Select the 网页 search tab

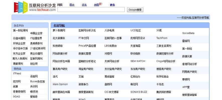tap(60, 5)
